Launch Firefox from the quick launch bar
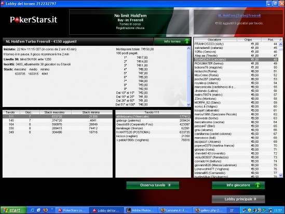The width and height of the screenshot is (285, 214). point(45,210)
